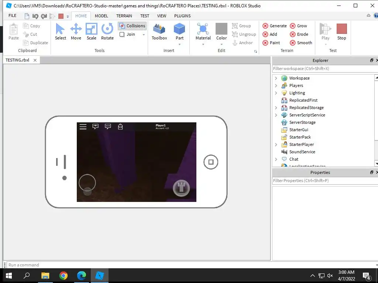Open the chat bubble icon in game view
The image size is (378, 283).
(x=108, y=126)
